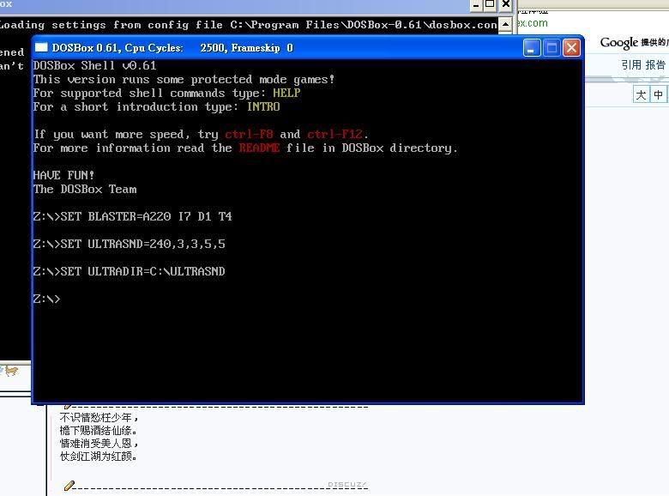Click the 报告 link in forum page
669x496 pixels.
pyautogui.click(x=655, y=65)
